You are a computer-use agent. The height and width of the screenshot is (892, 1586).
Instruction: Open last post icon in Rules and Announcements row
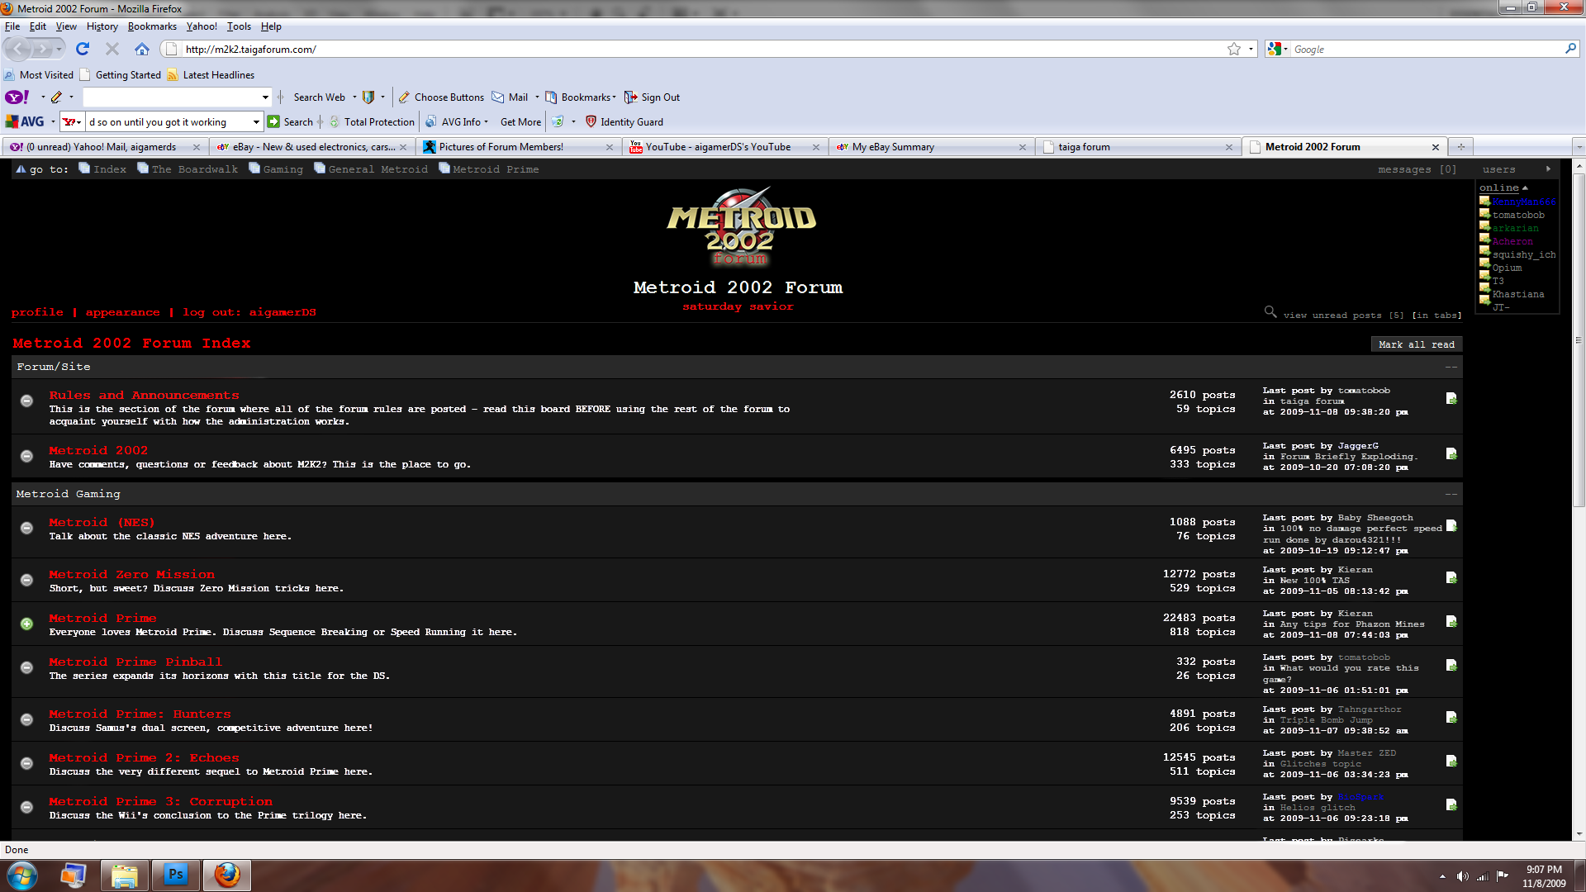[1451, 399]
